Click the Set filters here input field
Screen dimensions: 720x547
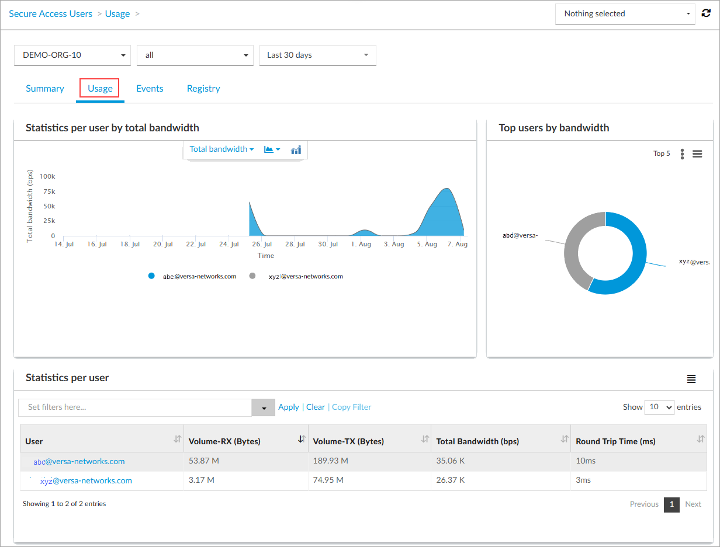[135, 407]
